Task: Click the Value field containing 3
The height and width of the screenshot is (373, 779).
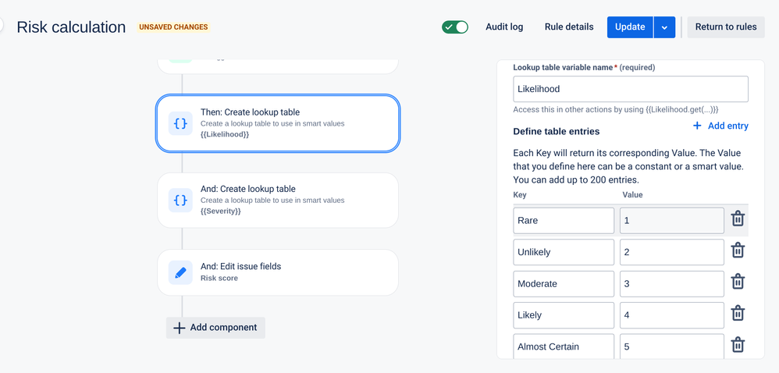Action: 671,284
